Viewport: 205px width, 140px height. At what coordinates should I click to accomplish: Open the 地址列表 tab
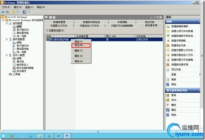point(149,22)
